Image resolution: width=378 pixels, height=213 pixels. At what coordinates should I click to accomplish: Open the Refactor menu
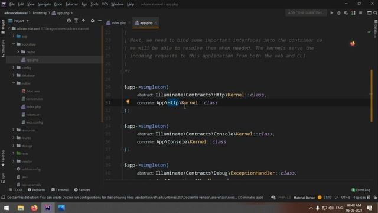71,4
